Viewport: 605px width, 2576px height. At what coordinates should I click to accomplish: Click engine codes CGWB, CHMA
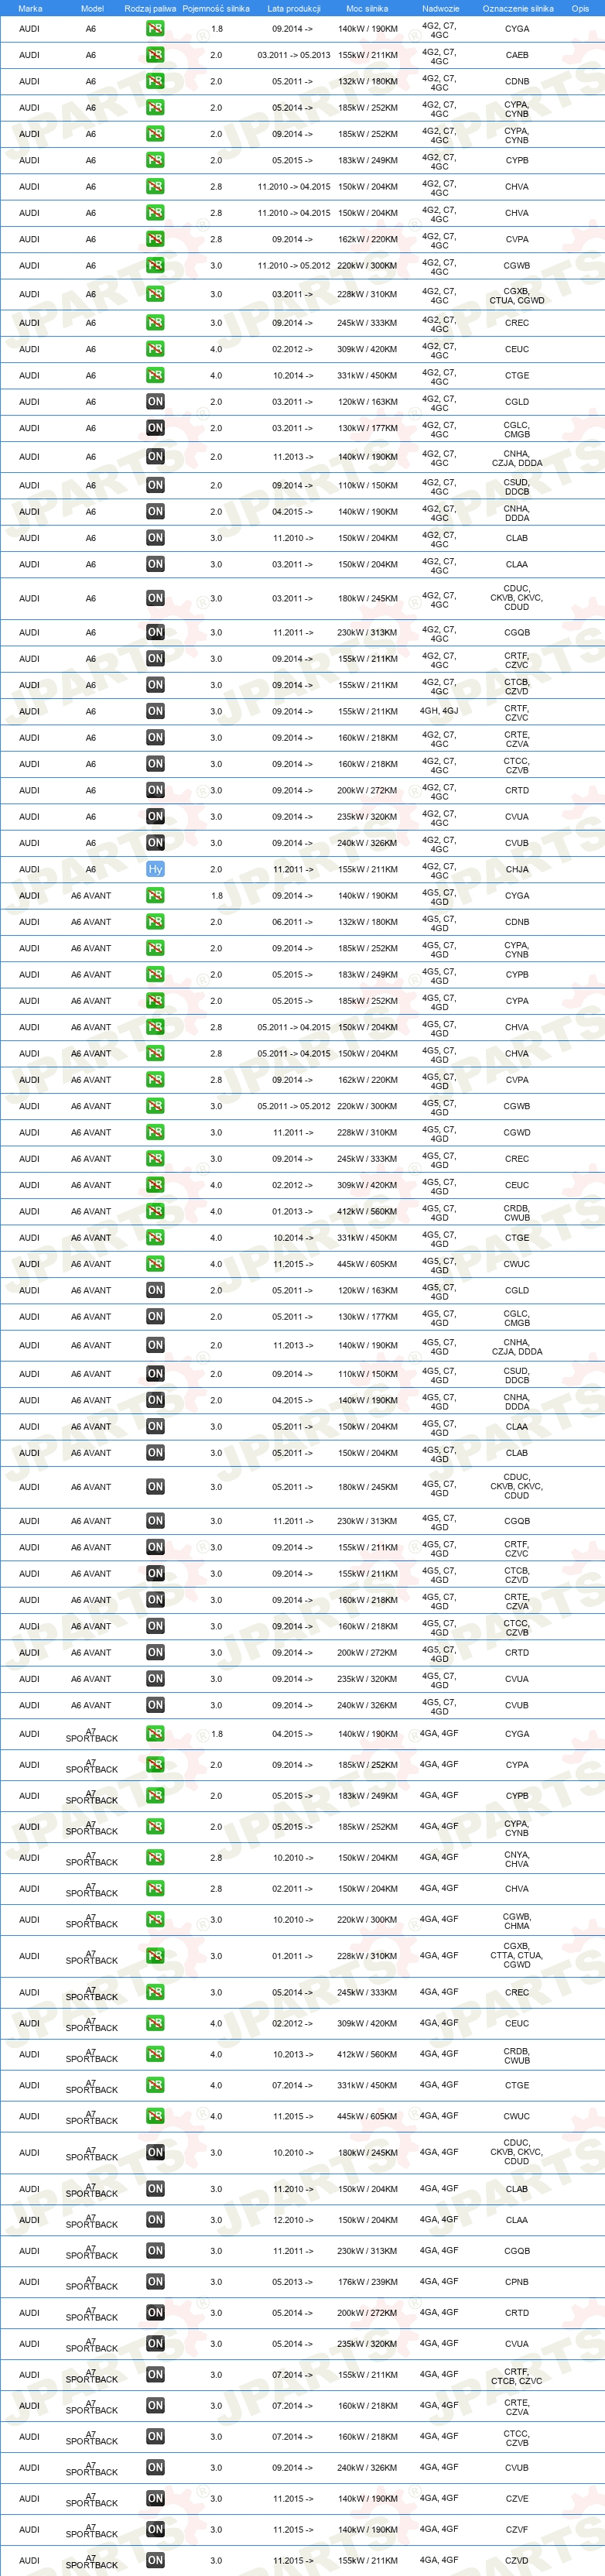tap(517, 1920)
